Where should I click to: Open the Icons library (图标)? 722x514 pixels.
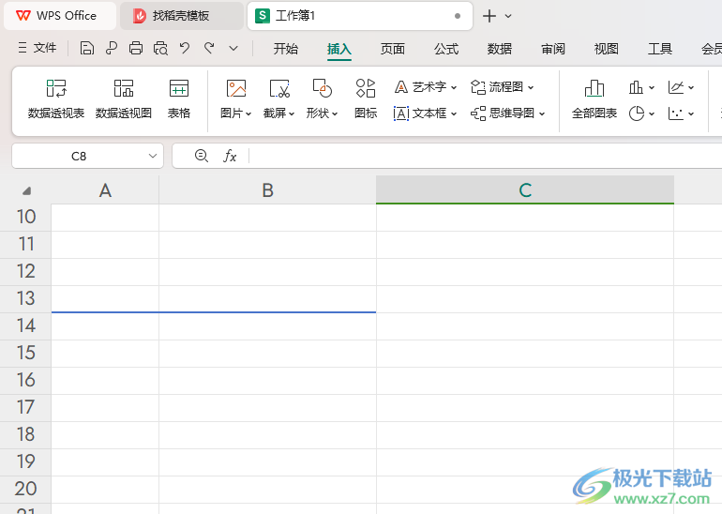[366, 99]
